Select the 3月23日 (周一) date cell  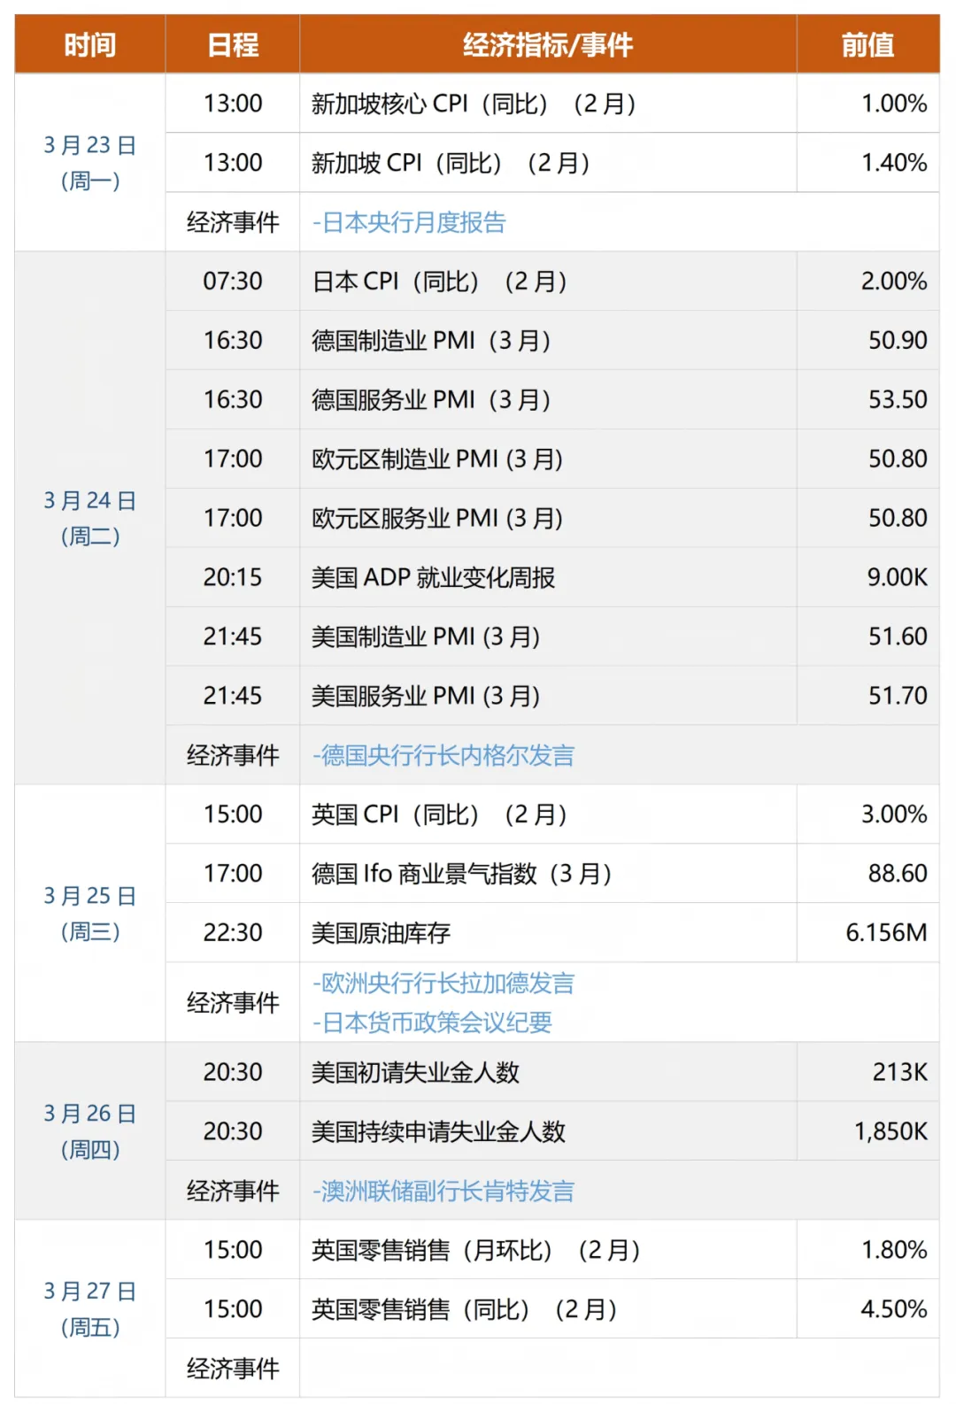(90, 163)
